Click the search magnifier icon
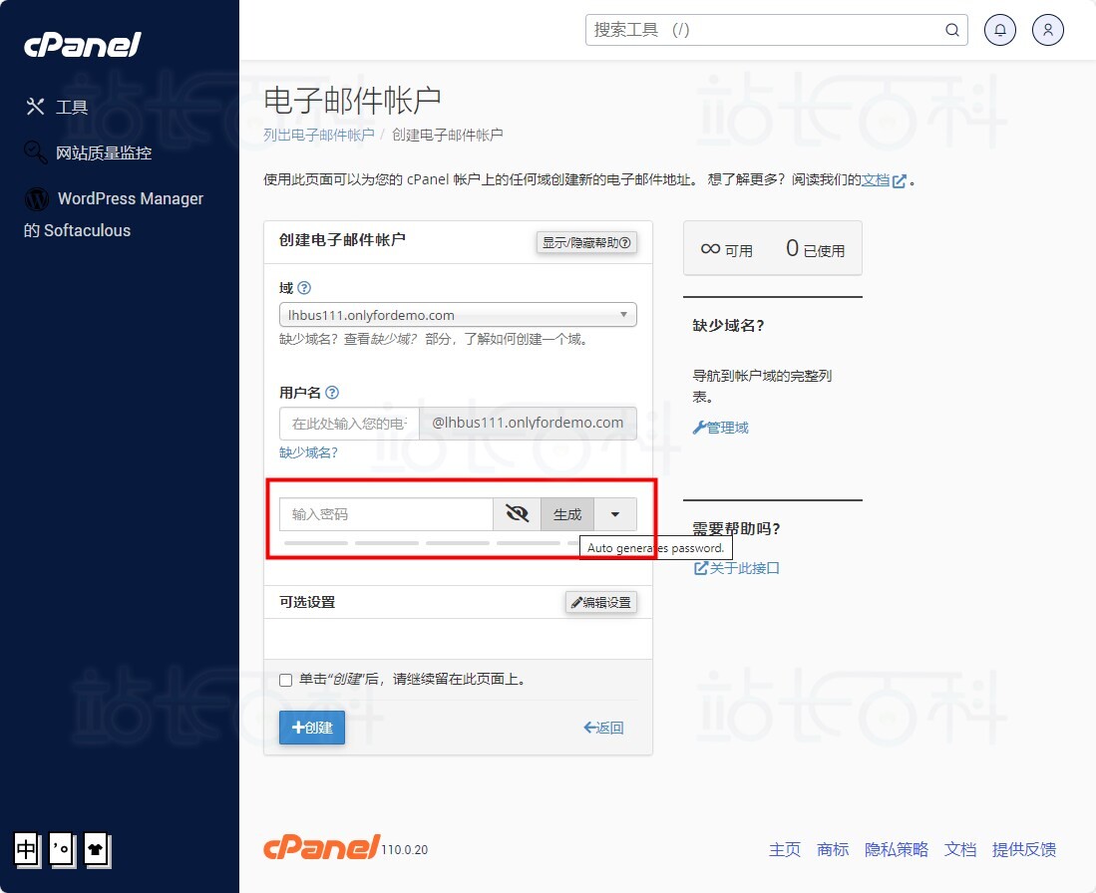1096x893 pixels. (x=951, y=30)
